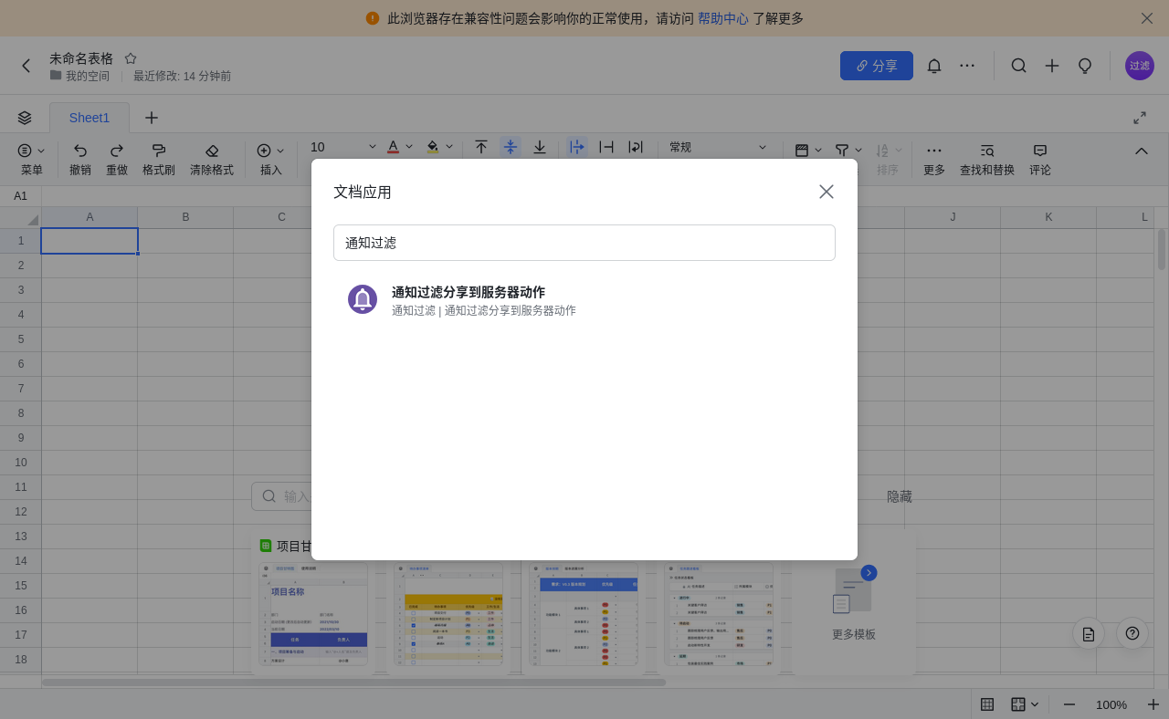Click the header plus icon
This screenshot has width=1169, height=719.
pyautogui.click(x=1052, y=66)
